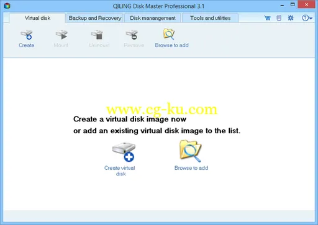Click the Create disk icon in toolbar
The image size is (318, 225).
pos(27,35)
